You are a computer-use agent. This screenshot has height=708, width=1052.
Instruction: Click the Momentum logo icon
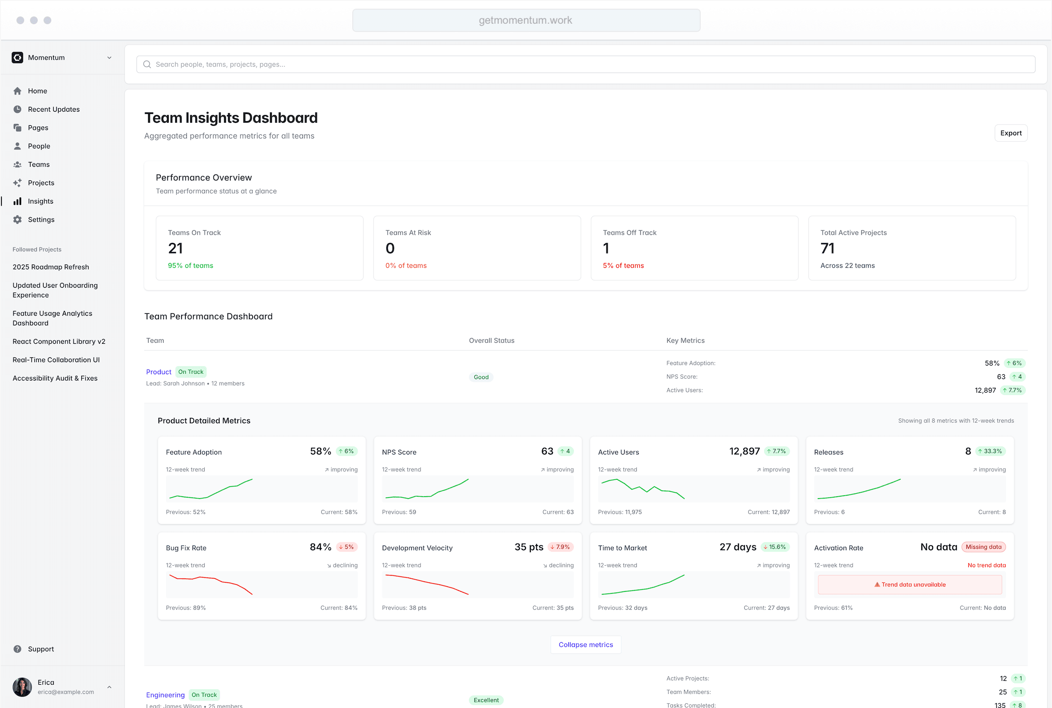[17, 58]
